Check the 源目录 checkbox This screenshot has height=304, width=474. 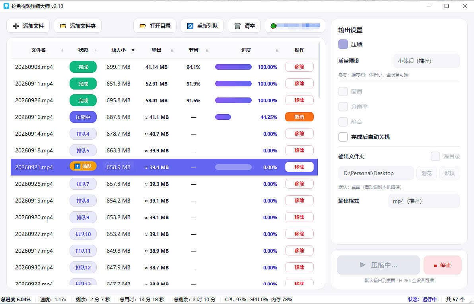click(435, 156)
